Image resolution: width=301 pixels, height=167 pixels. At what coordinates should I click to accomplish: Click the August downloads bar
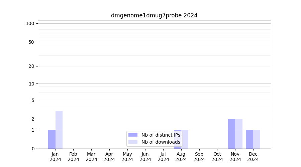(x=185, y=139)
